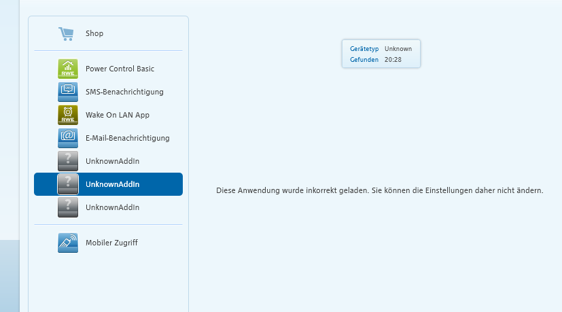Click the Wake On LAN App clock icon
Screen dimensions: 562x312
(x=68, y=115)
